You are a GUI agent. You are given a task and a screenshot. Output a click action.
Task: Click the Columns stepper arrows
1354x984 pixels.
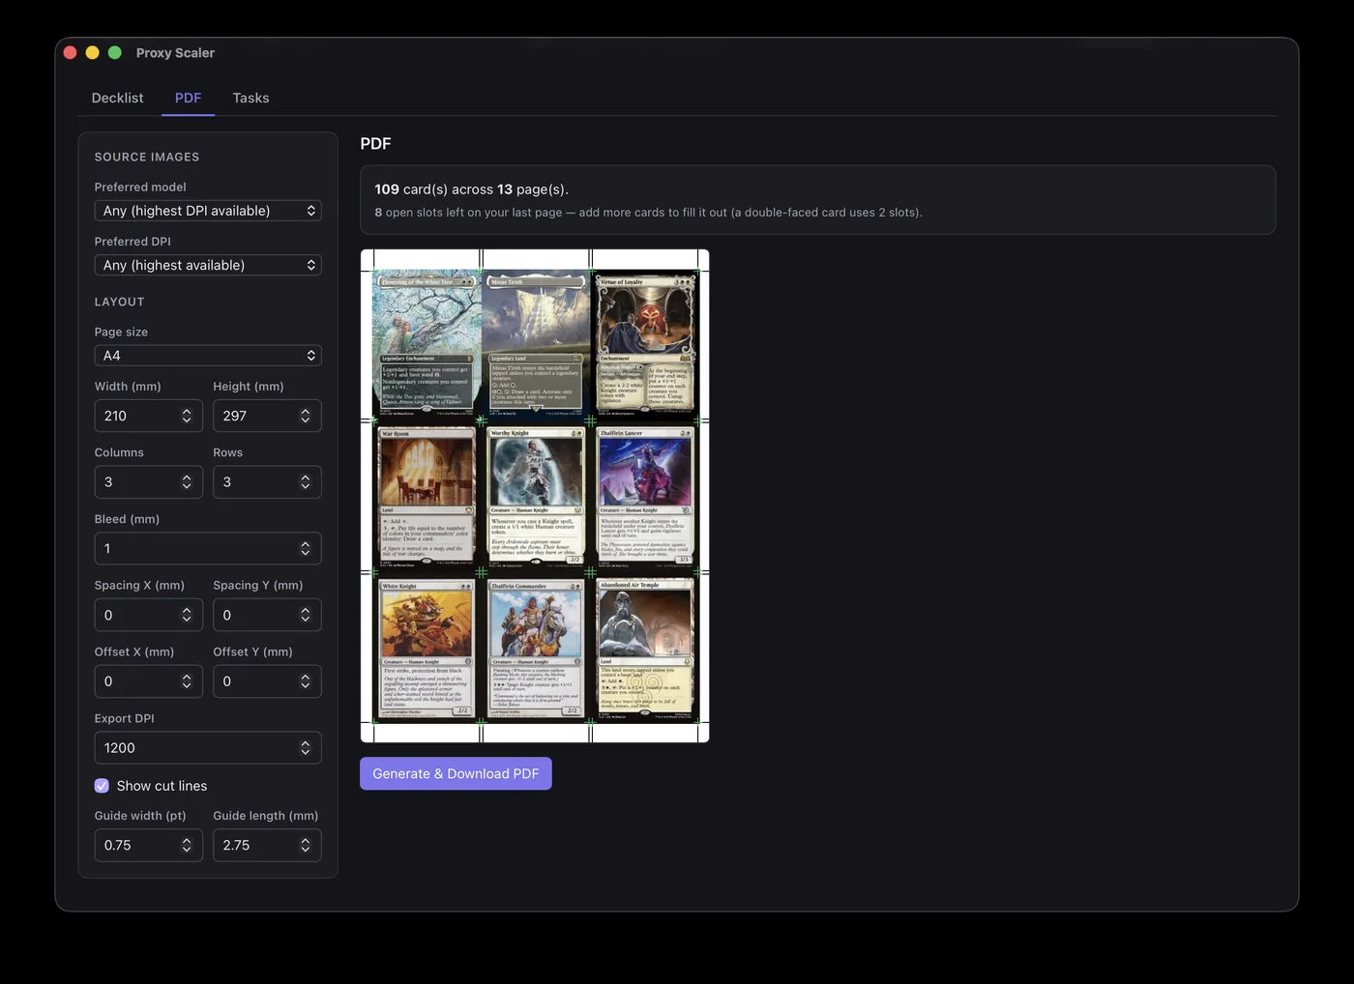tap(187, 482)
